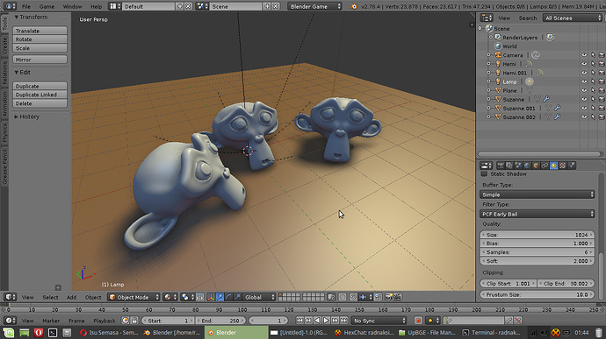
Task: Hide the Plane object with eye icon
Action: click(x=584, y=90)
